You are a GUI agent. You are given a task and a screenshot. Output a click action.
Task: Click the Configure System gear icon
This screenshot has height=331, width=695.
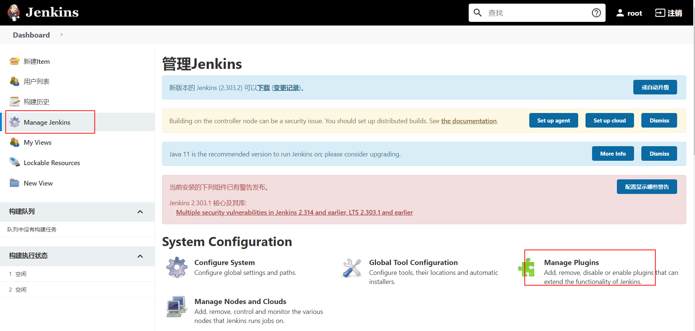177,267
